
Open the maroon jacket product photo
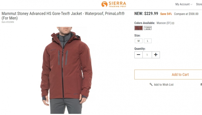pos(66,70)
